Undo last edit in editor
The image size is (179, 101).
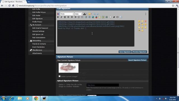[x=95, y=14]
